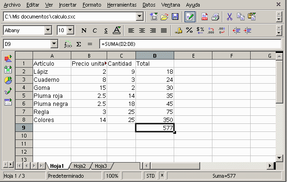This screenshot has width=287, height=182.
Task: Click the Sum sigma icon
Action: 79,44
